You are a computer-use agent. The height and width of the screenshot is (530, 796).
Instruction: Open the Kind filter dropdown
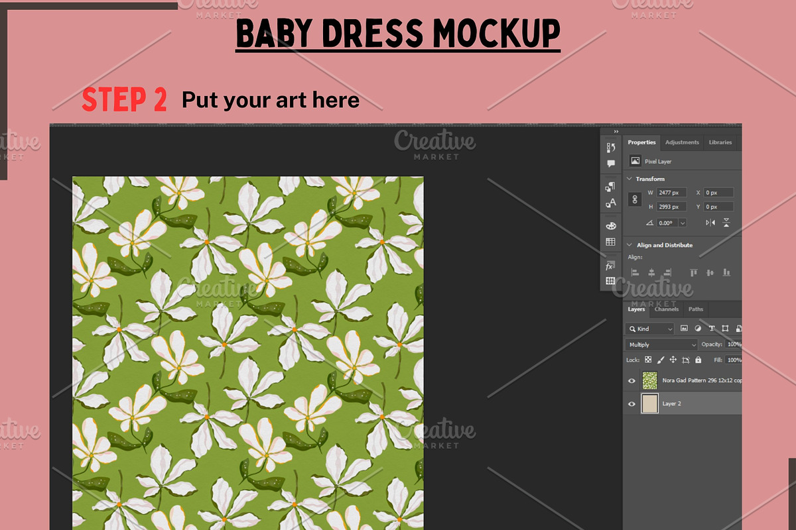pos(650,329)
